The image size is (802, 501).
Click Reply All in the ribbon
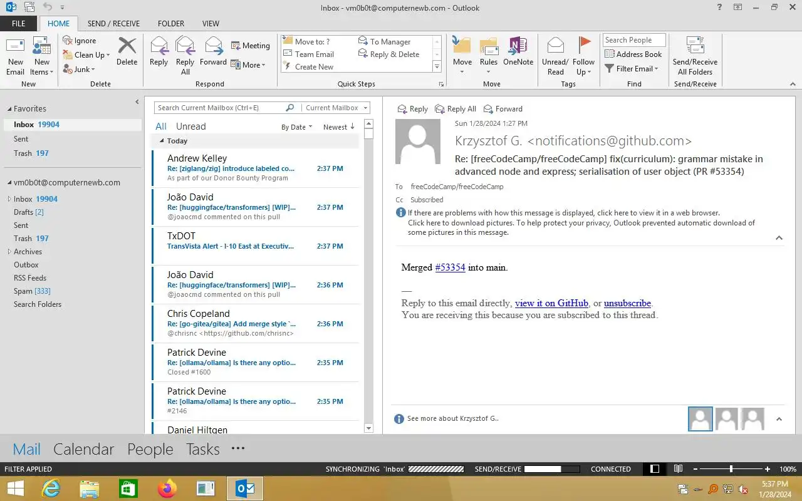click(x=185, y=56)
